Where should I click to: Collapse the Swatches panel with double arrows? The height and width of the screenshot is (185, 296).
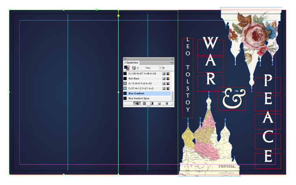click(172, 59)
